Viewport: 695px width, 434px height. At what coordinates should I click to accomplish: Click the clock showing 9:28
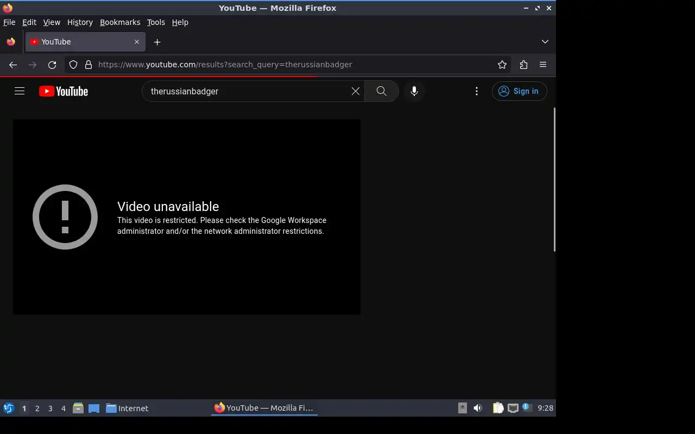coord(545,408)
